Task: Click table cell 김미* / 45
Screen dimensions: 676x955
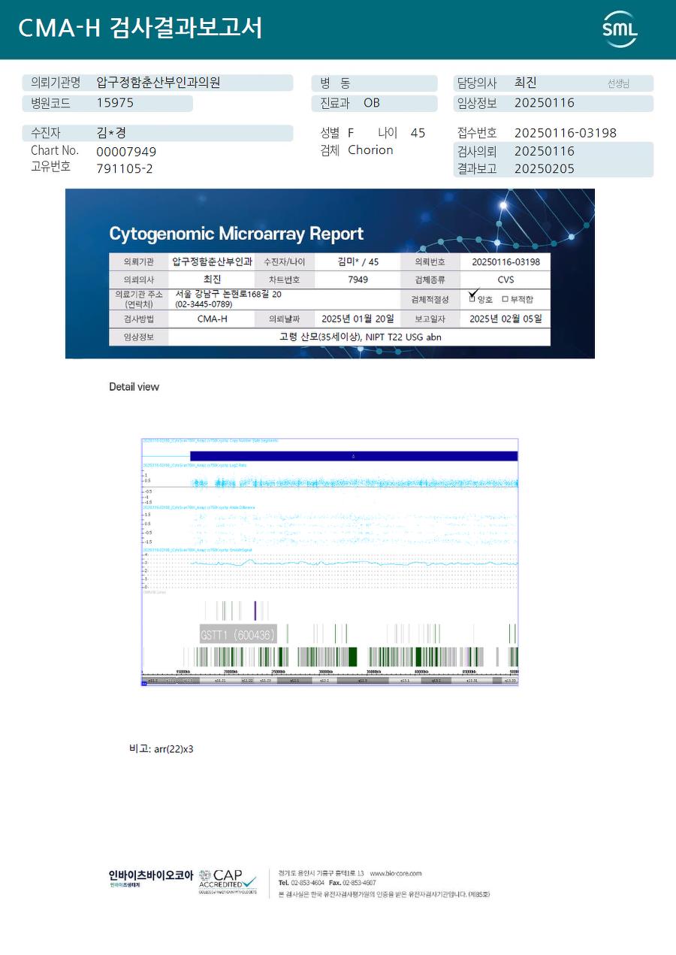Action: click(358, 261)
